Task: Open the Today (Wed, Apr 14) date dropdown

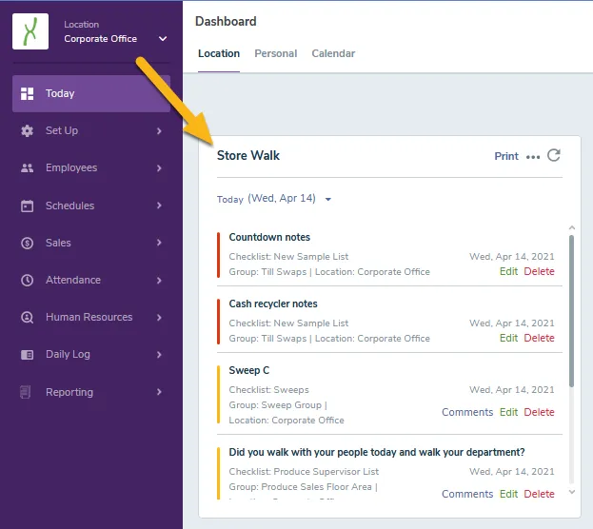Action: [274, 199]
